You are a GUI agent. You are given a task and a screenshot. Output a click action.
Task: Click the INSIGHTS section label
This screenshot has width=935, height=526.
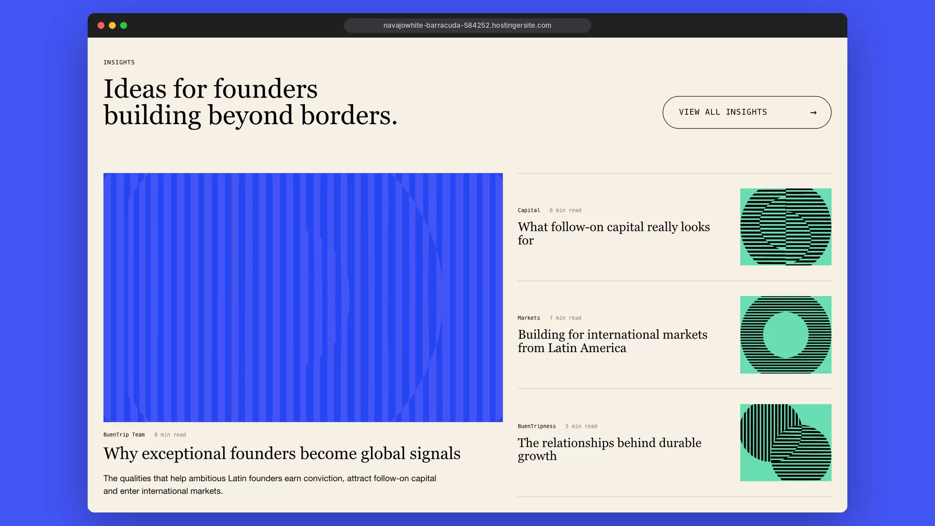pyautogui.click(x=119, y=62)
